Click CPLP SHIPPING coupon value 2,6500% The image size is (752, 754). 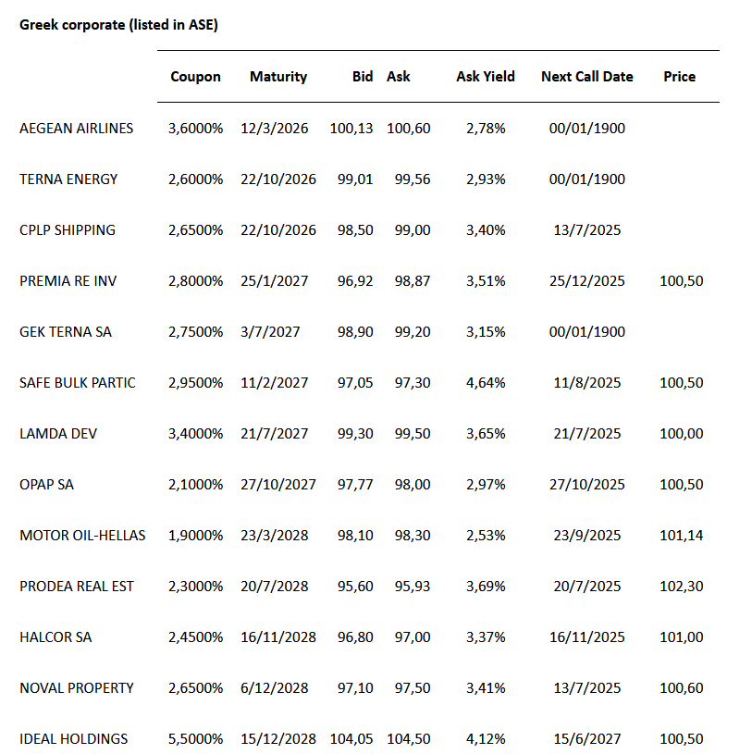coord(195,230)
